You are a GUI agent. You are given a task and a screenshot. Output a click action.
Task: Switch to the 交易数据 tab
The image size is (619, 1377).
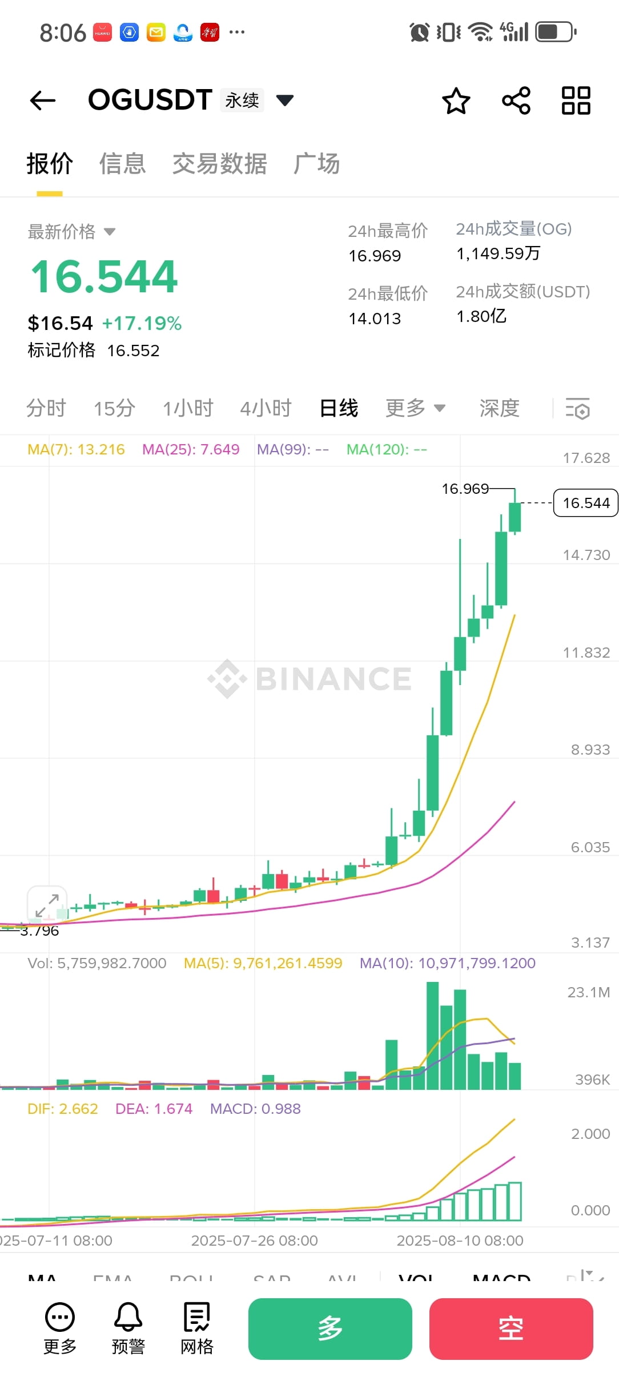(220, 164)
